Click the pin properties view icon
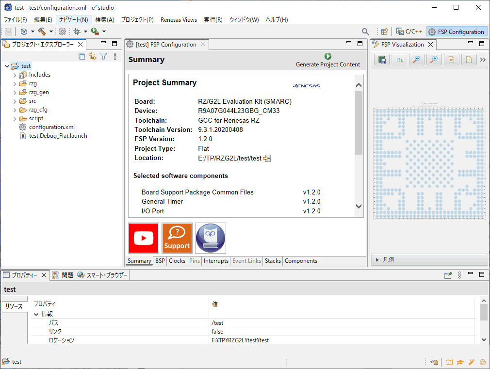Image resolution: width=490 pixels, height=369 pixels. point(448,275)
